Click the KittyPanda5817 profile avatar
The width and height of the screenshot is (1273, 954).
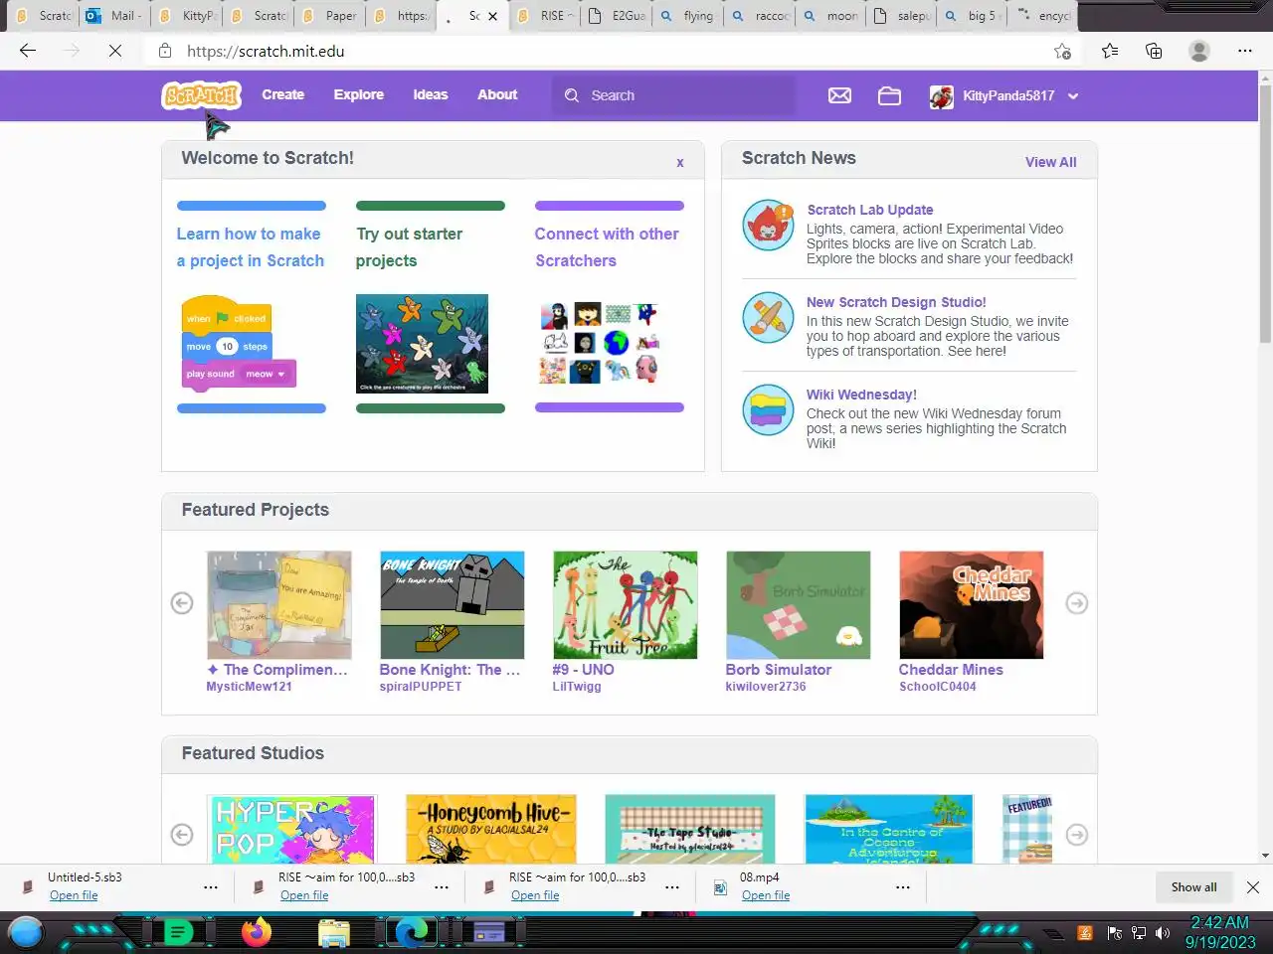click(941, 96)
